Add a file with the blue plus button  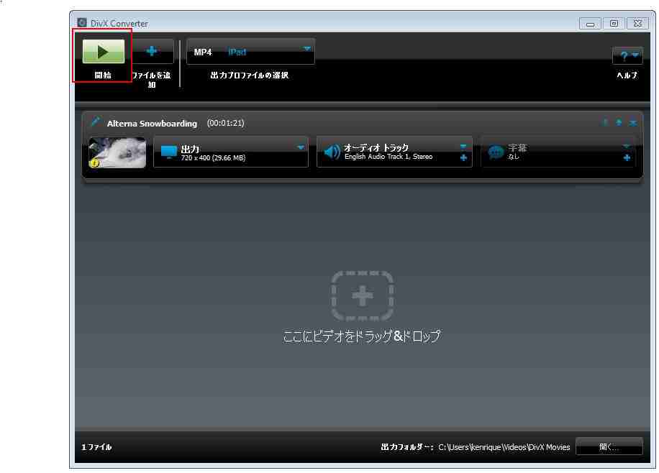152,51
